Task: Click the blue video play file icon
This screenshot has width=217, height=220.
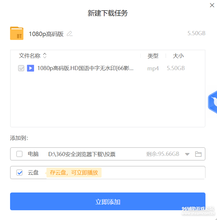Action: point(30,68)
